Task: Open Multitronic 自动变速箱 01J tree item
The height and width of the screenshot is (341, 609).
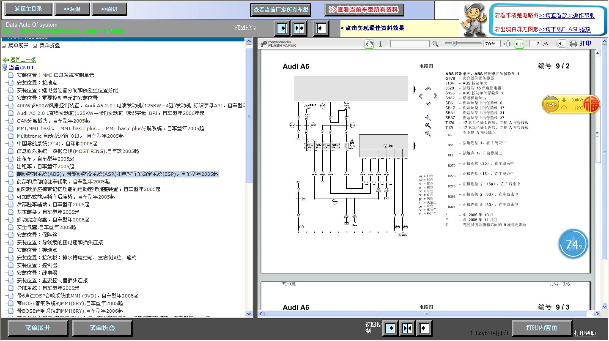Action: click(x=70, y=136)
